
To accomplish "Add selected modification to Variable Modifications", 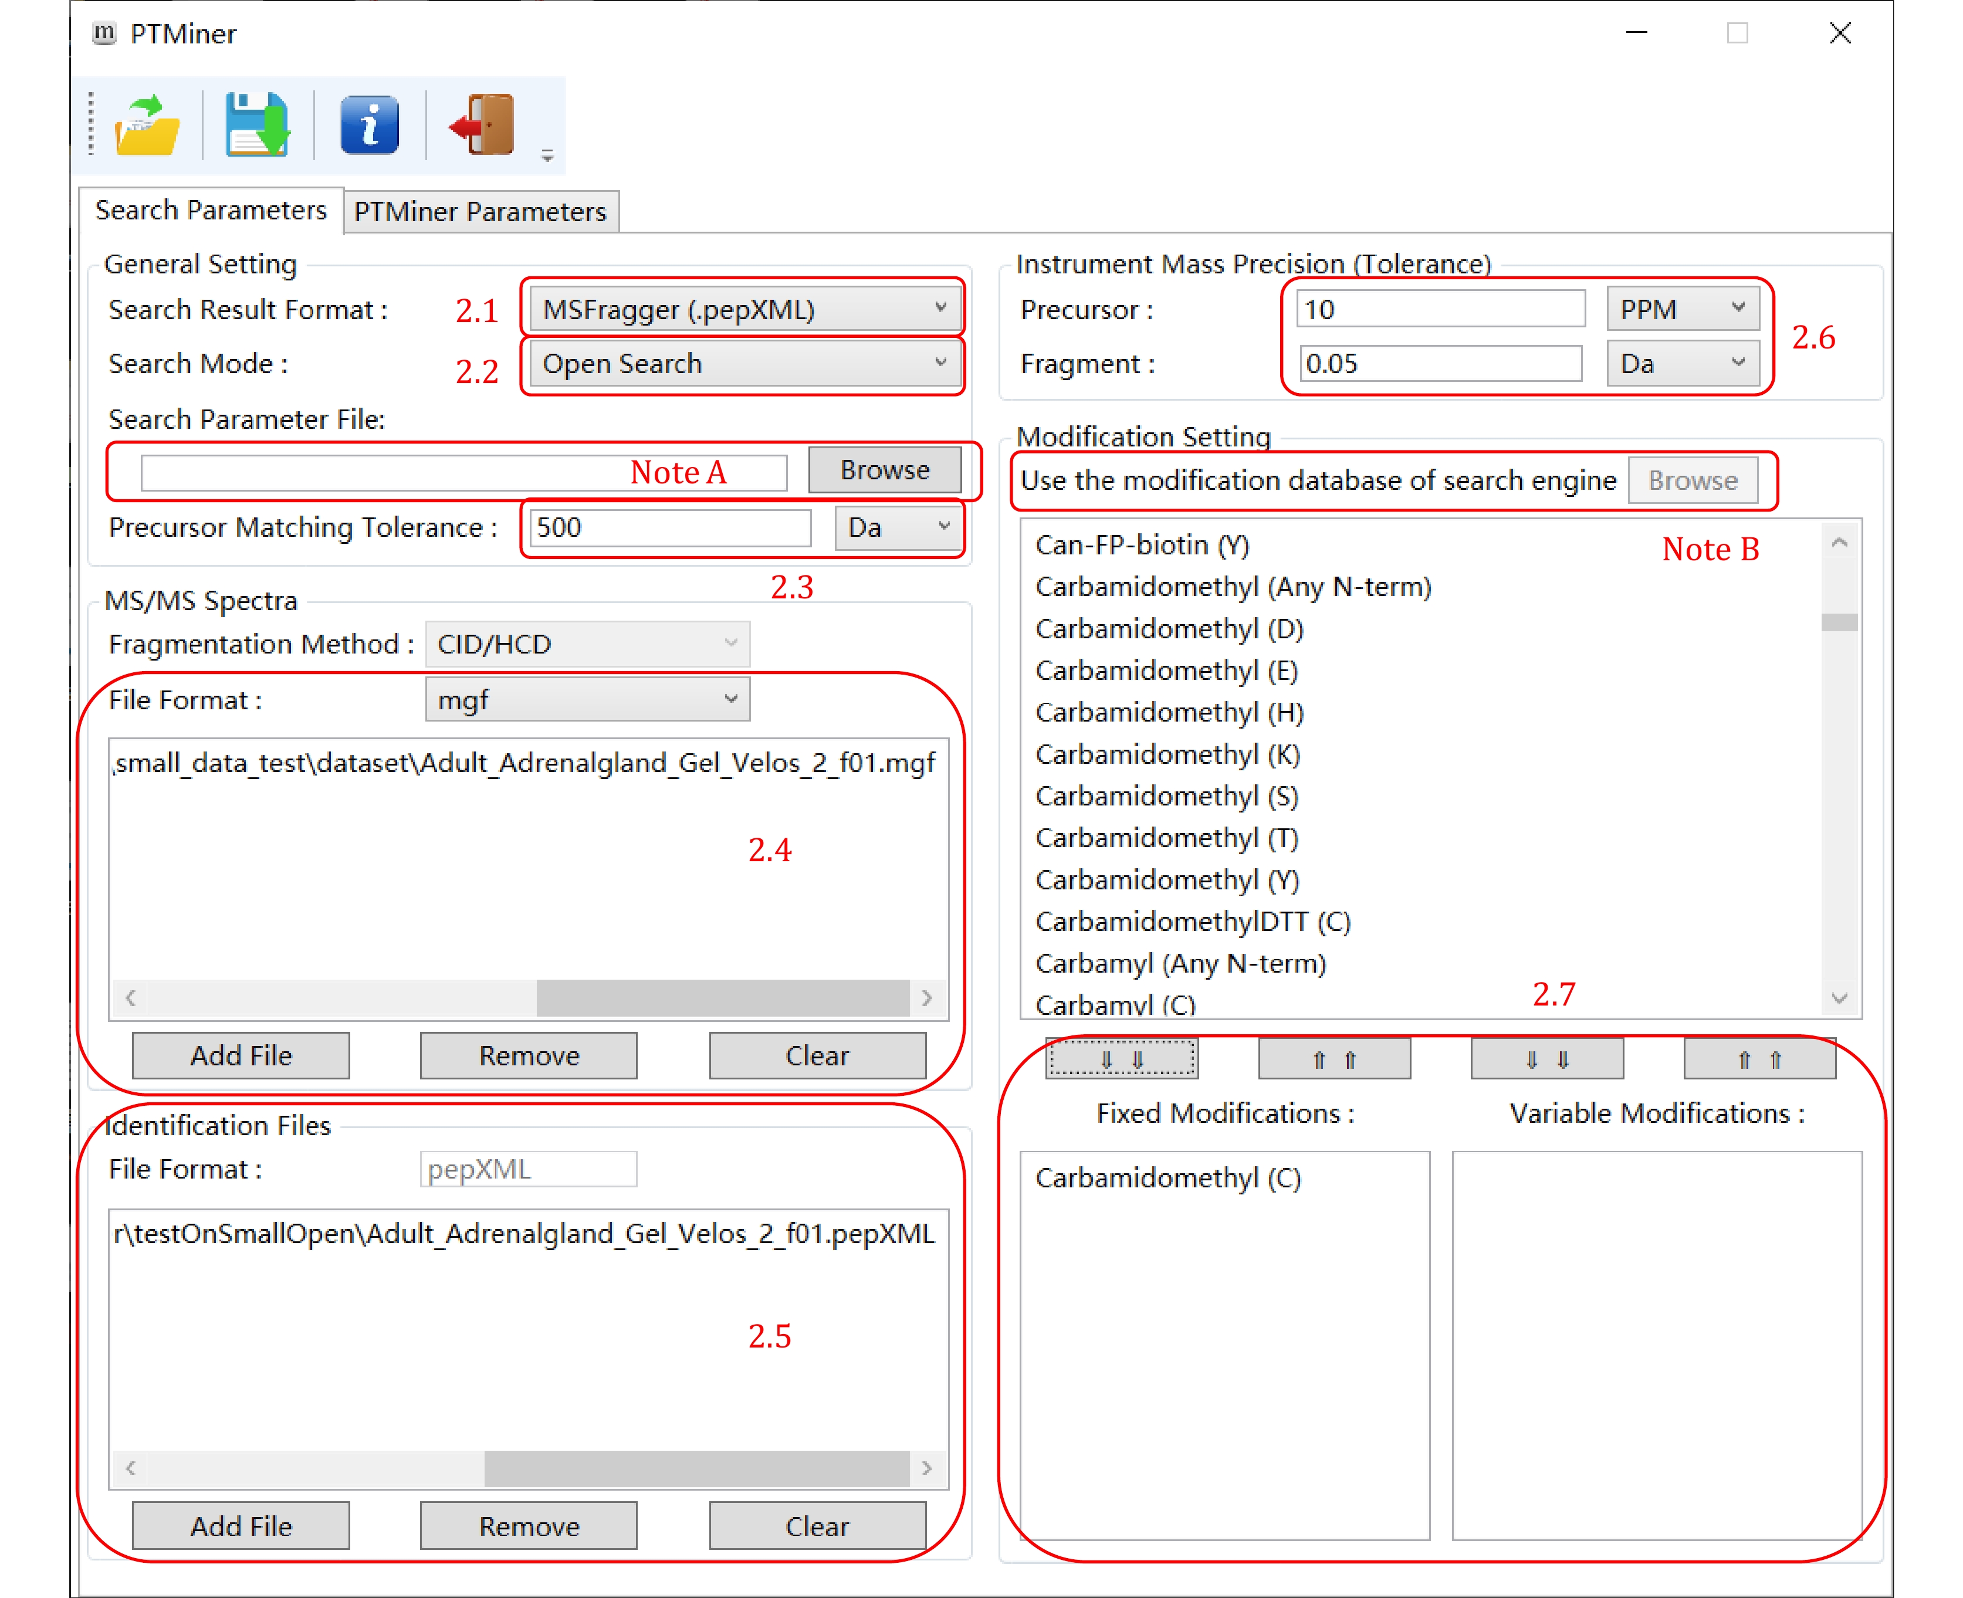I will click(1547, 1058).
